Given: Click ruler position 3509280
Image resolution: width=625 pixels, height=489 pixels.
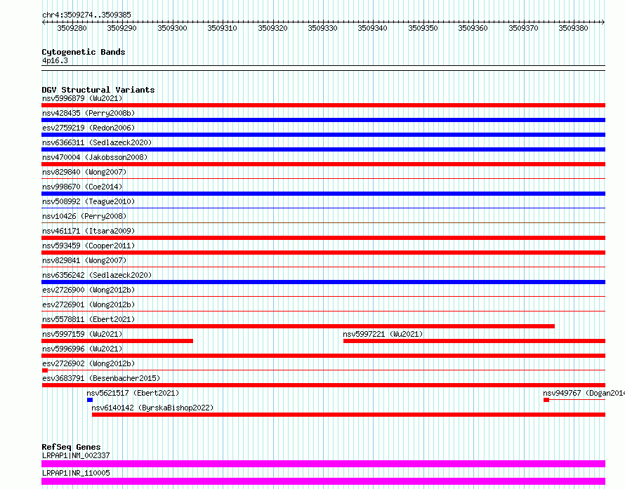Looking at the screenshot, I should point(72,28).
